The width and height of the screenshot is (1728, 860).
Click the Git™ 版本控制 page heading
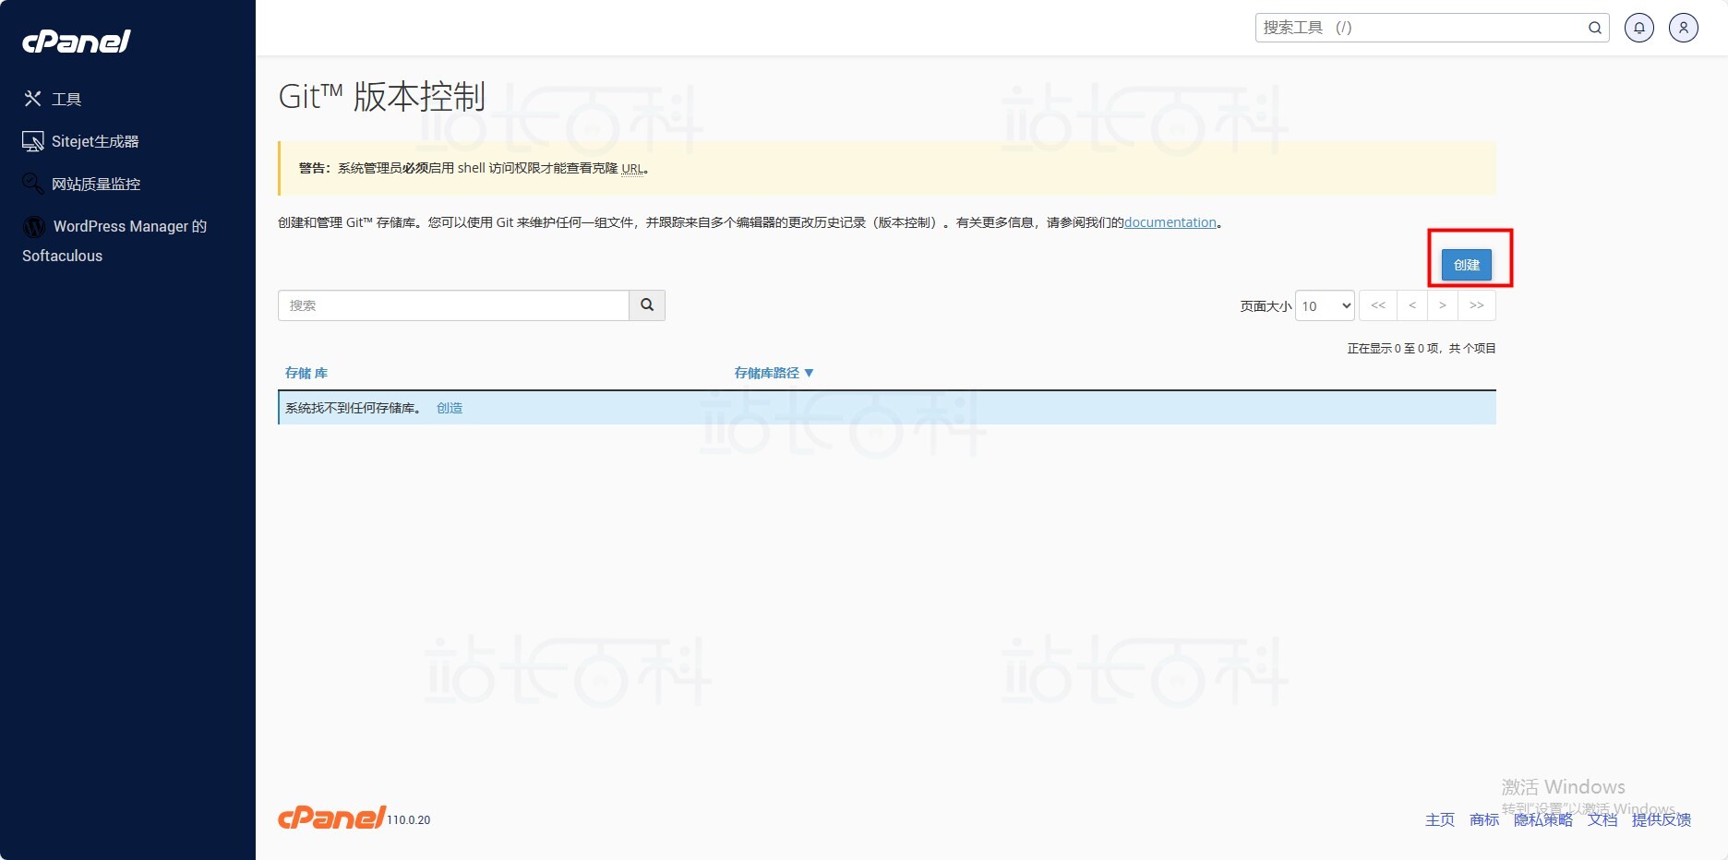tap(382, 97)
